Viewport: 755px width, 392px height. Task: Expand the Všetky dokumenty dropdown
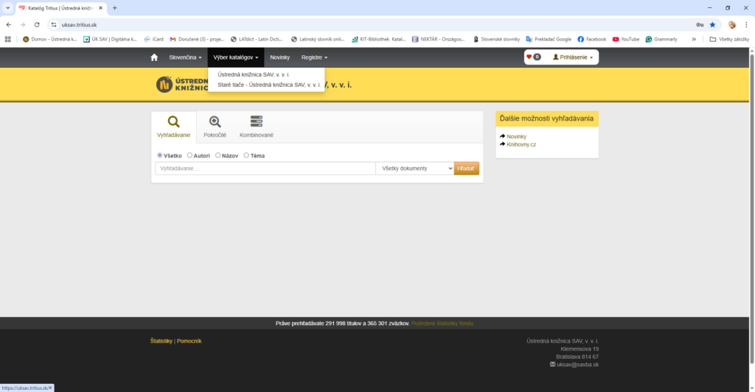(414, 168)
